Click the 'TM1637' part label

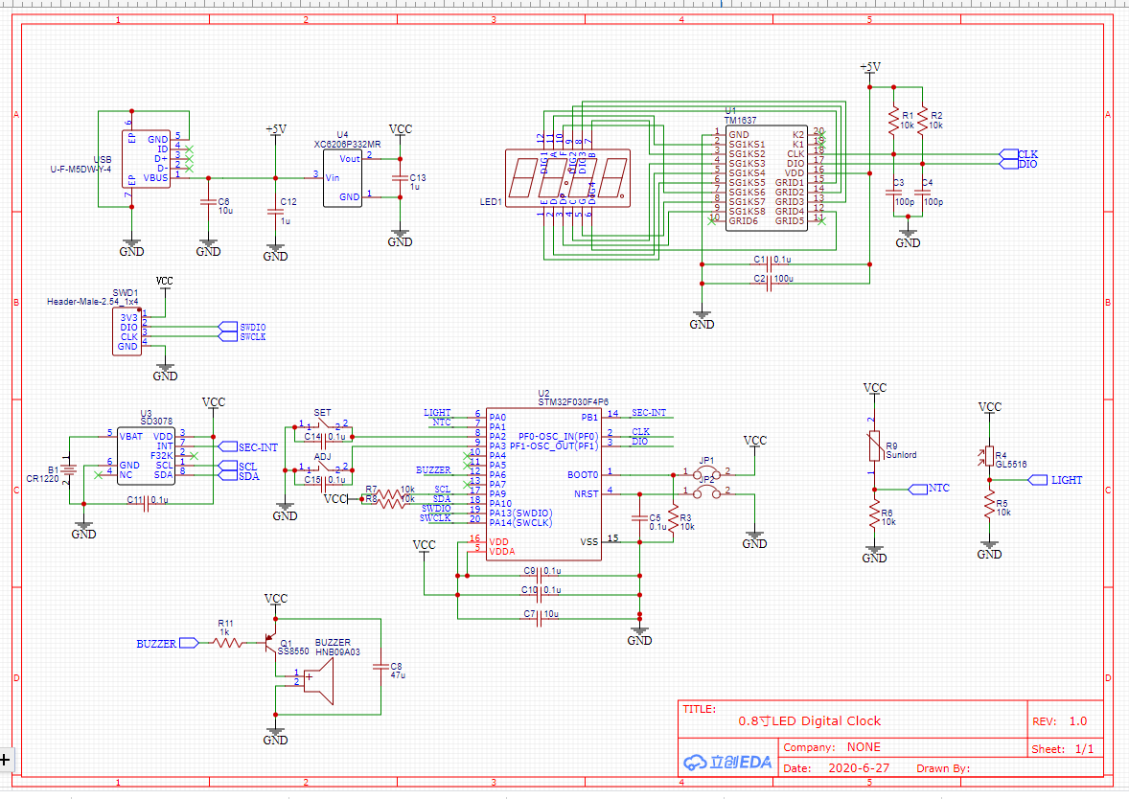pos(740,121)
